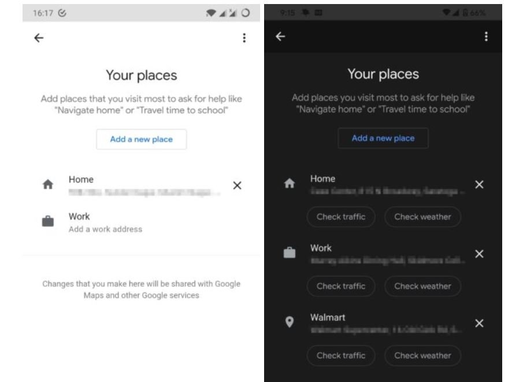Check traffic for Walmart
This screenshot has width=523, height=382.
point(341,355)
